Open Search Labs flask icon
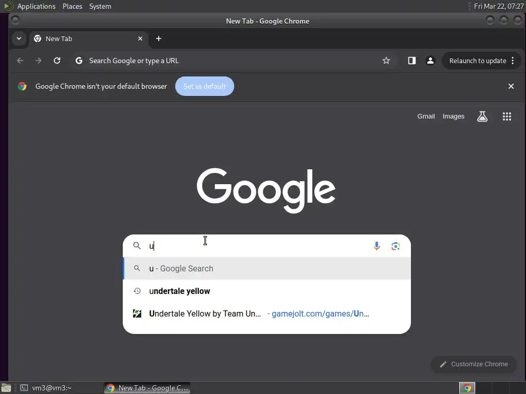The image size is (526, 394). [482, 116]
